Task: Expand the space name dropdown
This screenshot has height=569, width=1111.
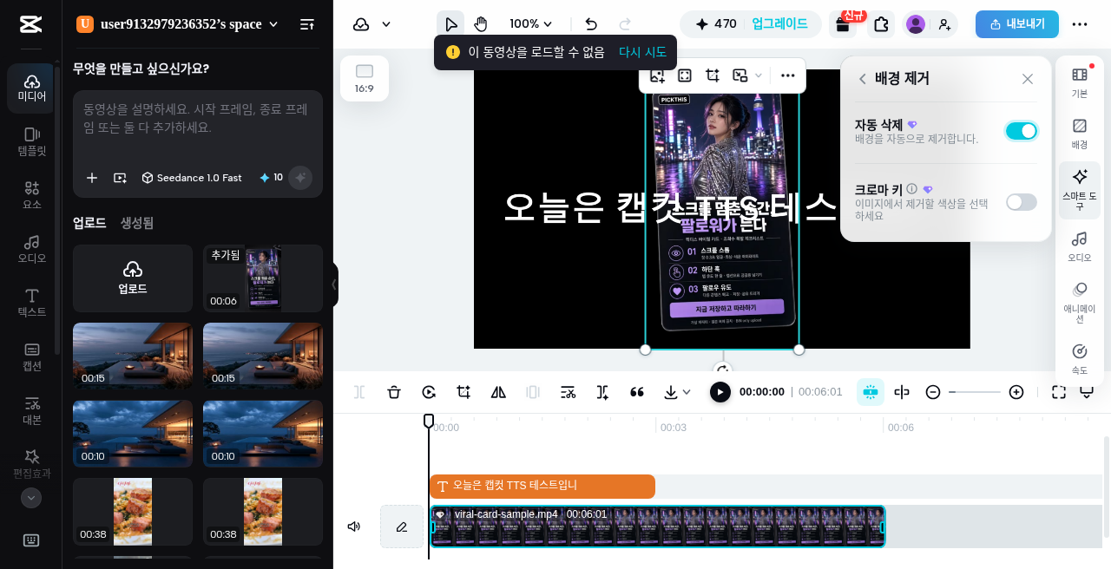Action: pyautogui.click(x=273, y=24)
